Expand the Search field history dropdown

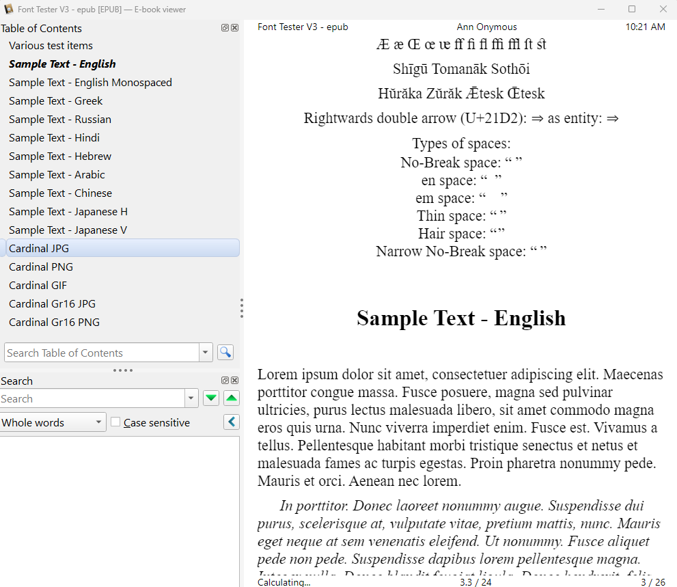[191, 398]
